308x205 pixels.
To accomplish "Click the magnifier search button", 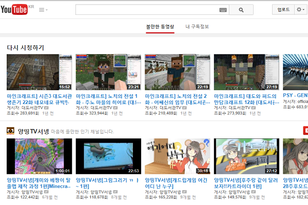I will (x=241, y=10).
